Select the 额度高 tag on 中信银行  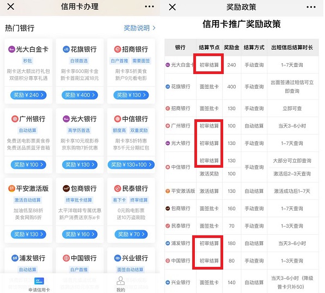tap(119, 130)
